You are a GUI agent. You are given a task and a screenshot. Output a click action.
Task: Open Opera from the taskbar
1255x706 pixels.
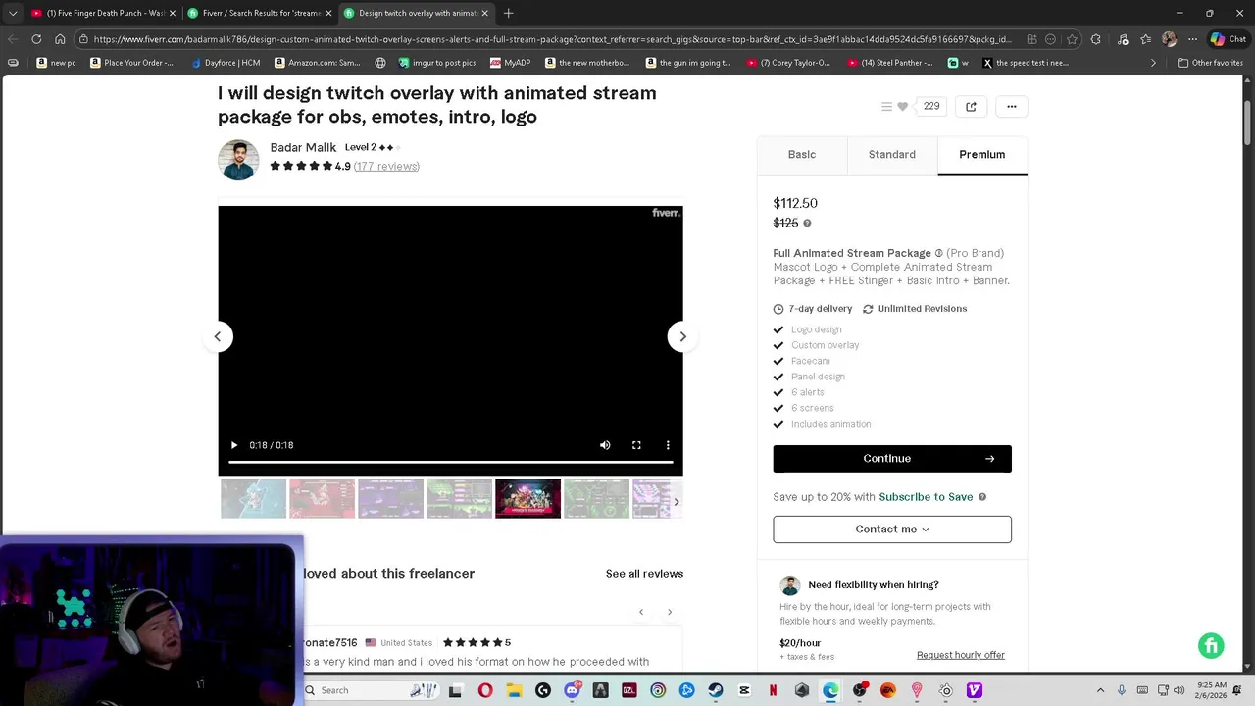point(485,690)
